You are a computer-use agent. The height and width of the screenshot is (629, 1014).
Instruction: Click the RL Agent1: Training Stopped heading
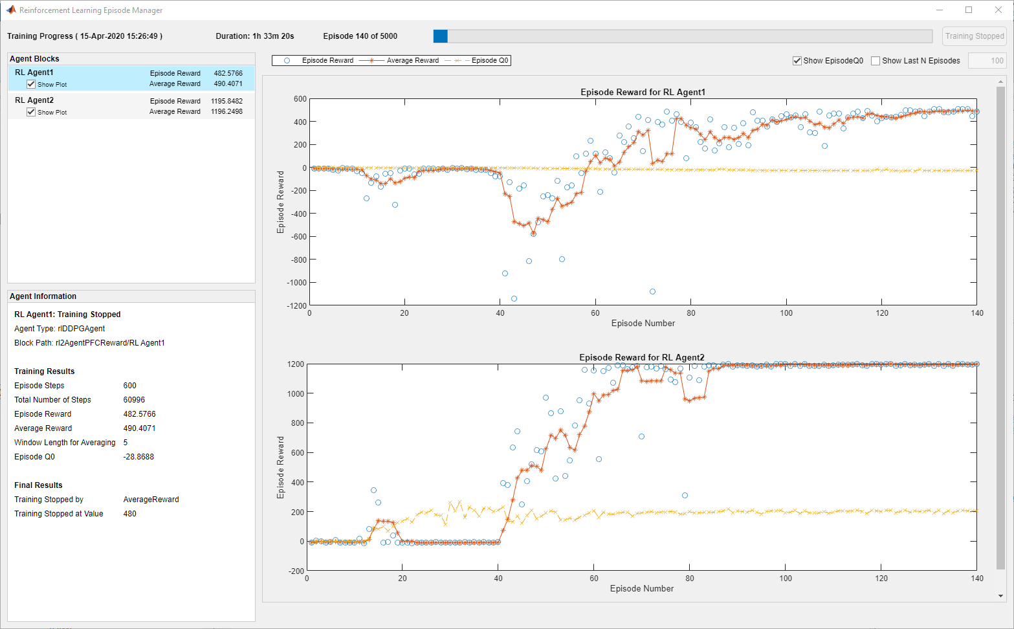coord(67,314)
